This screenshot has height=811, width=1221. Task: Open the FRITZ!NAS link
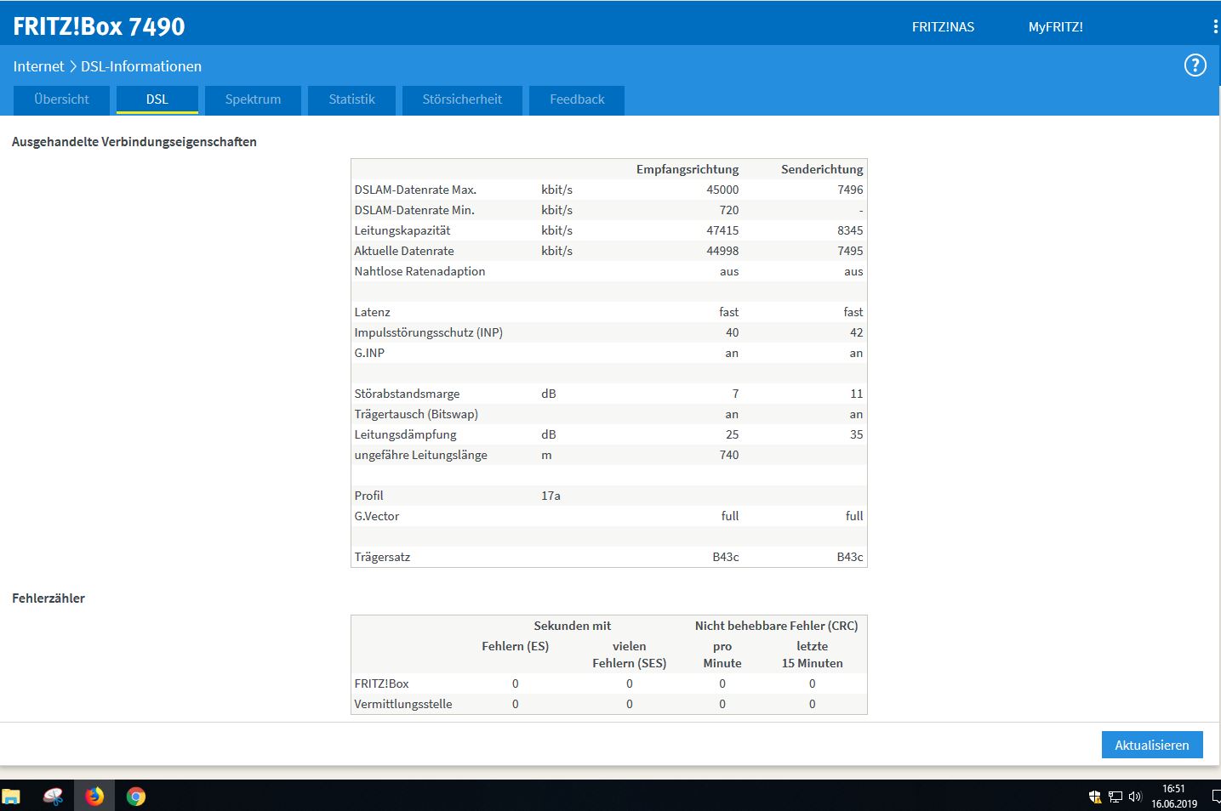(x=943, y=26)
